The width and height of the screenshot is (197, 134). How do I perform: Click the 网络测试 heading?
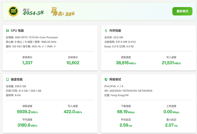[115, 80]
